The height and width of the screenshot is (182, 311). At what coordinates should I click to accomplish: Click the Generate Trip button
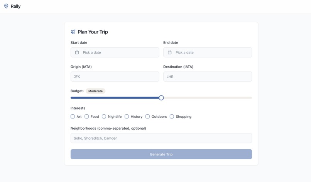coord(161,154)
